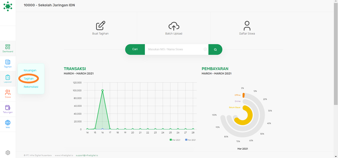
Task: Click the chart peak point at 16
Action: [x=102, y=90]
